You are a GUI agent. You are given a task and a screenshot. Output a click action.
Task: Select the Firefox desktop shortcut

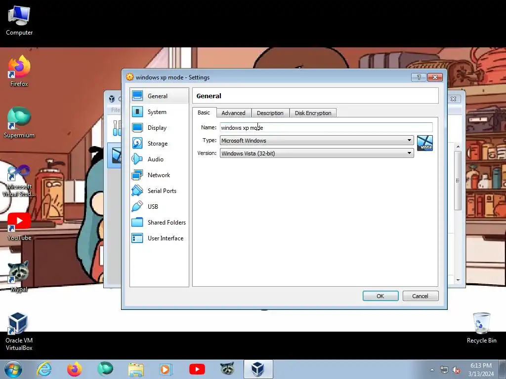(19, 71)
